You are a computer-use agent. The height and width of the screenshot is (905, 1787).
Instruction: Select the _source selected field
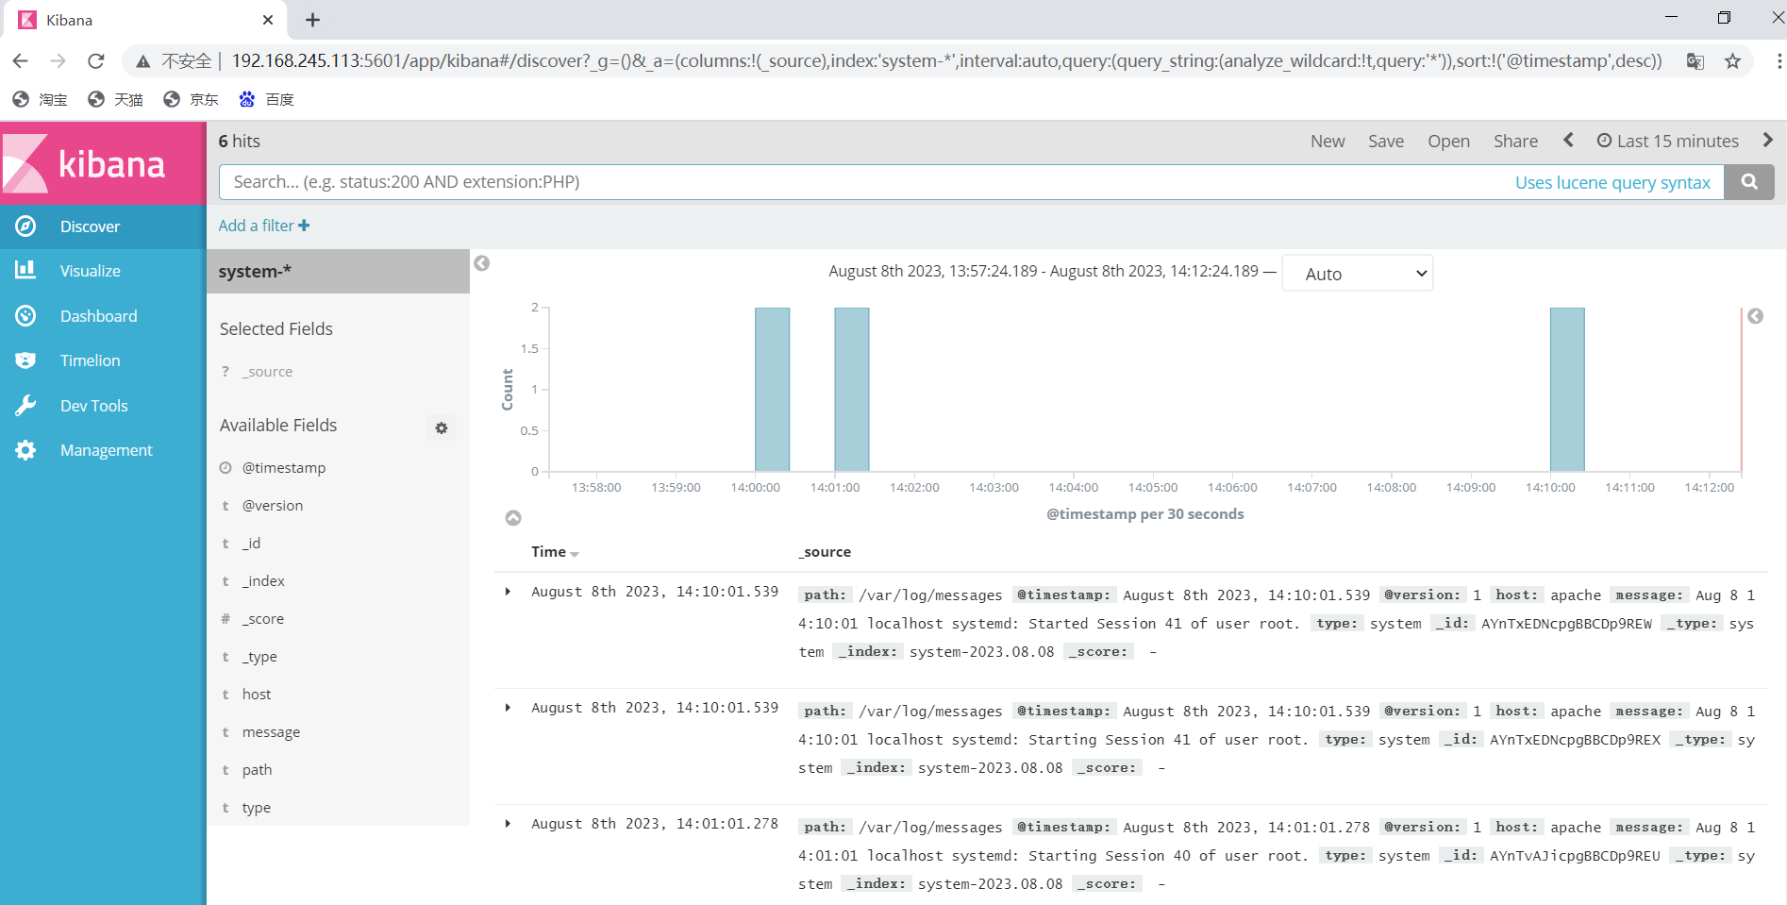click(x=267, y=372)
